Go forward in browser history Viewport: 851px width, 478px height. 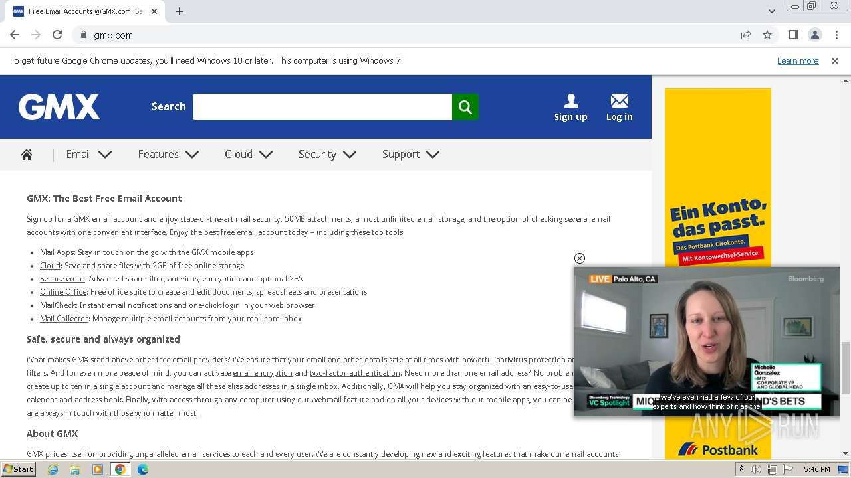coord(36,35)
